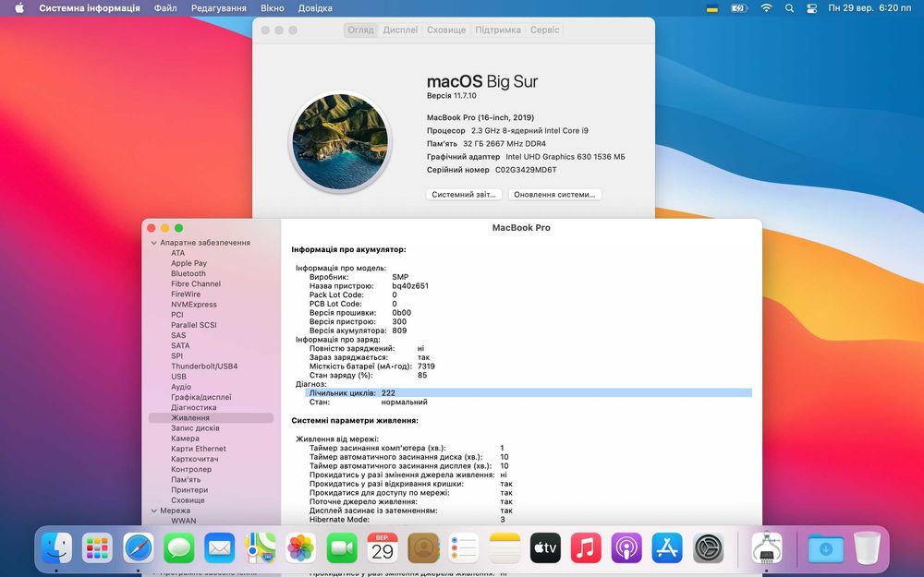Select the Огляд tab
This screenshot has height=577, width=924.
(360, 30)
